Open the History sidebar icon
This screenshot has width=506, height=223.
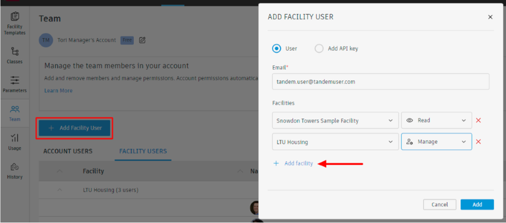coord(15,170)
